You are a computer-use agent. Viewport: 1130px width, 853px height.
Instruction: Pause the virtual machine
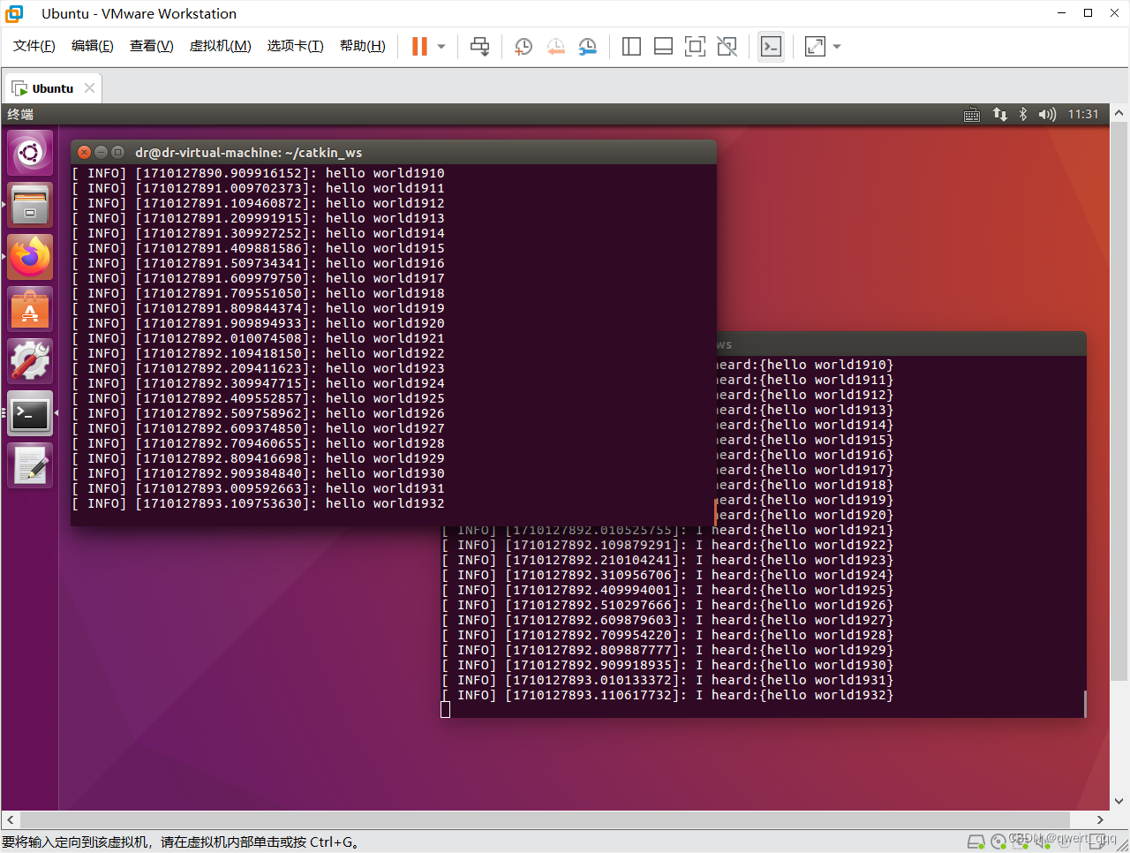[419, 47]
